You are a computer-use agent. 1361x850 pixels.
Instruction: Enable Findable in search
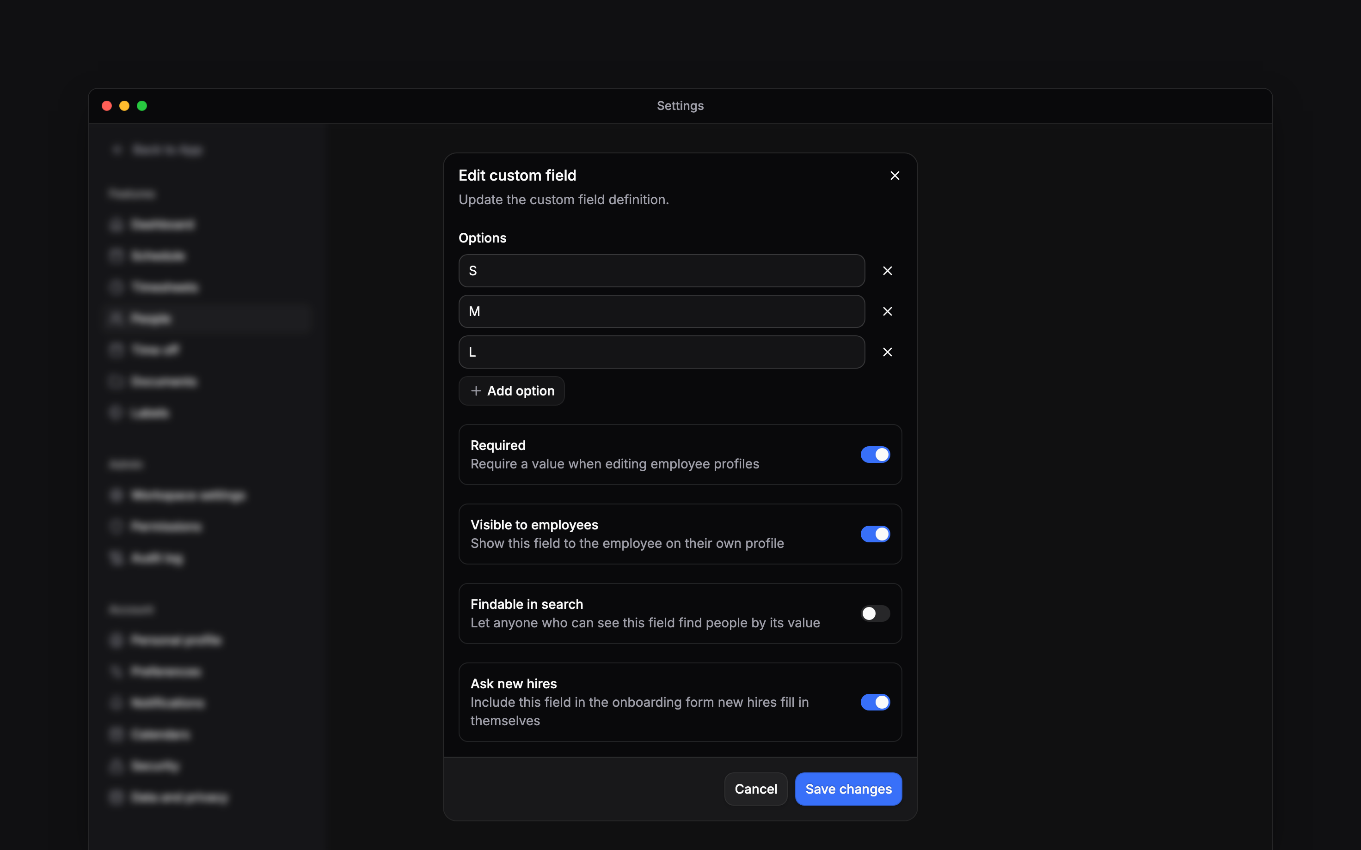(x=875, y=613)
